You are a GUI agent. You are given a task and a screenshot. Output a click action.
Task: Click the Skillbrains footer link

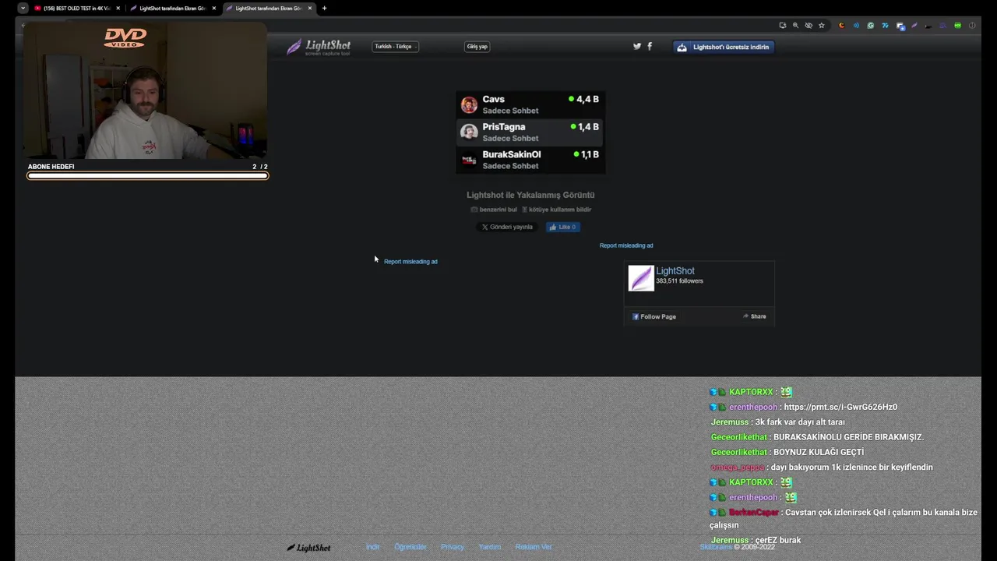click(716, 547)
